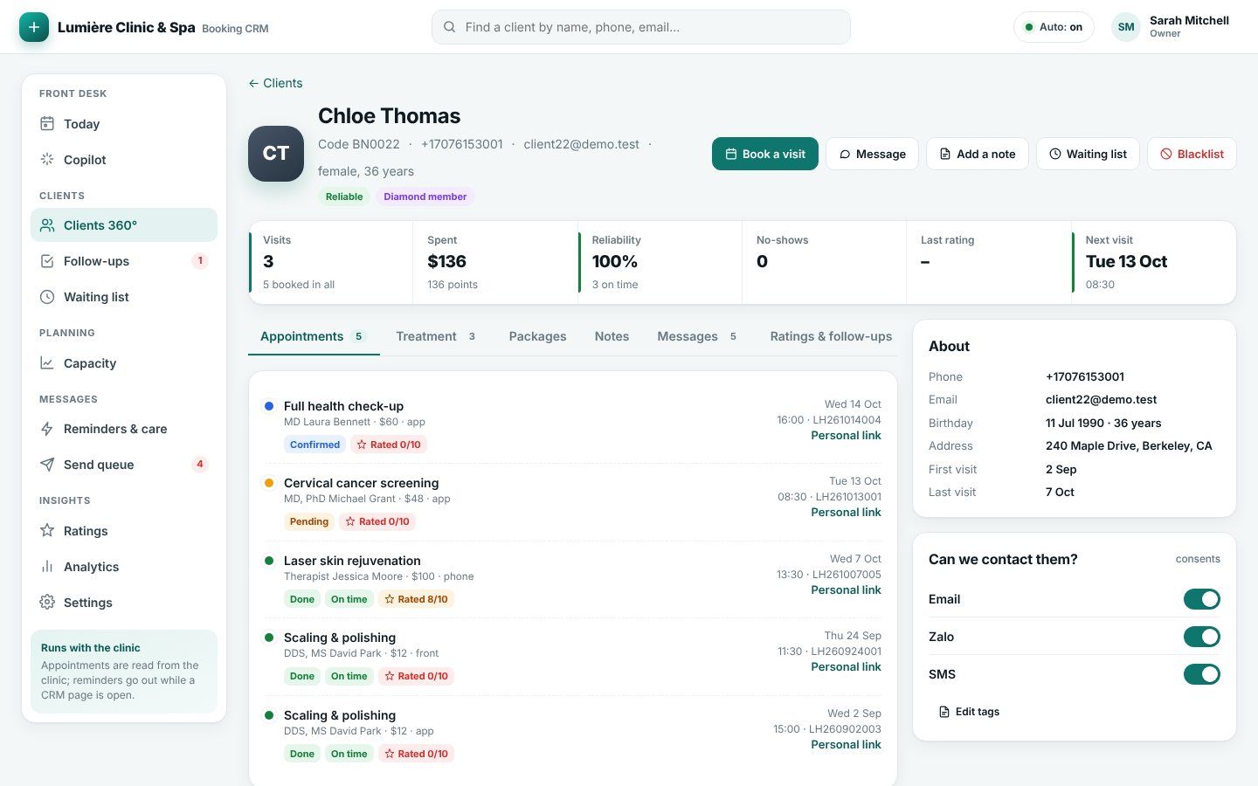
Task: Go to Clients 360° section
Action: point(124,225)
